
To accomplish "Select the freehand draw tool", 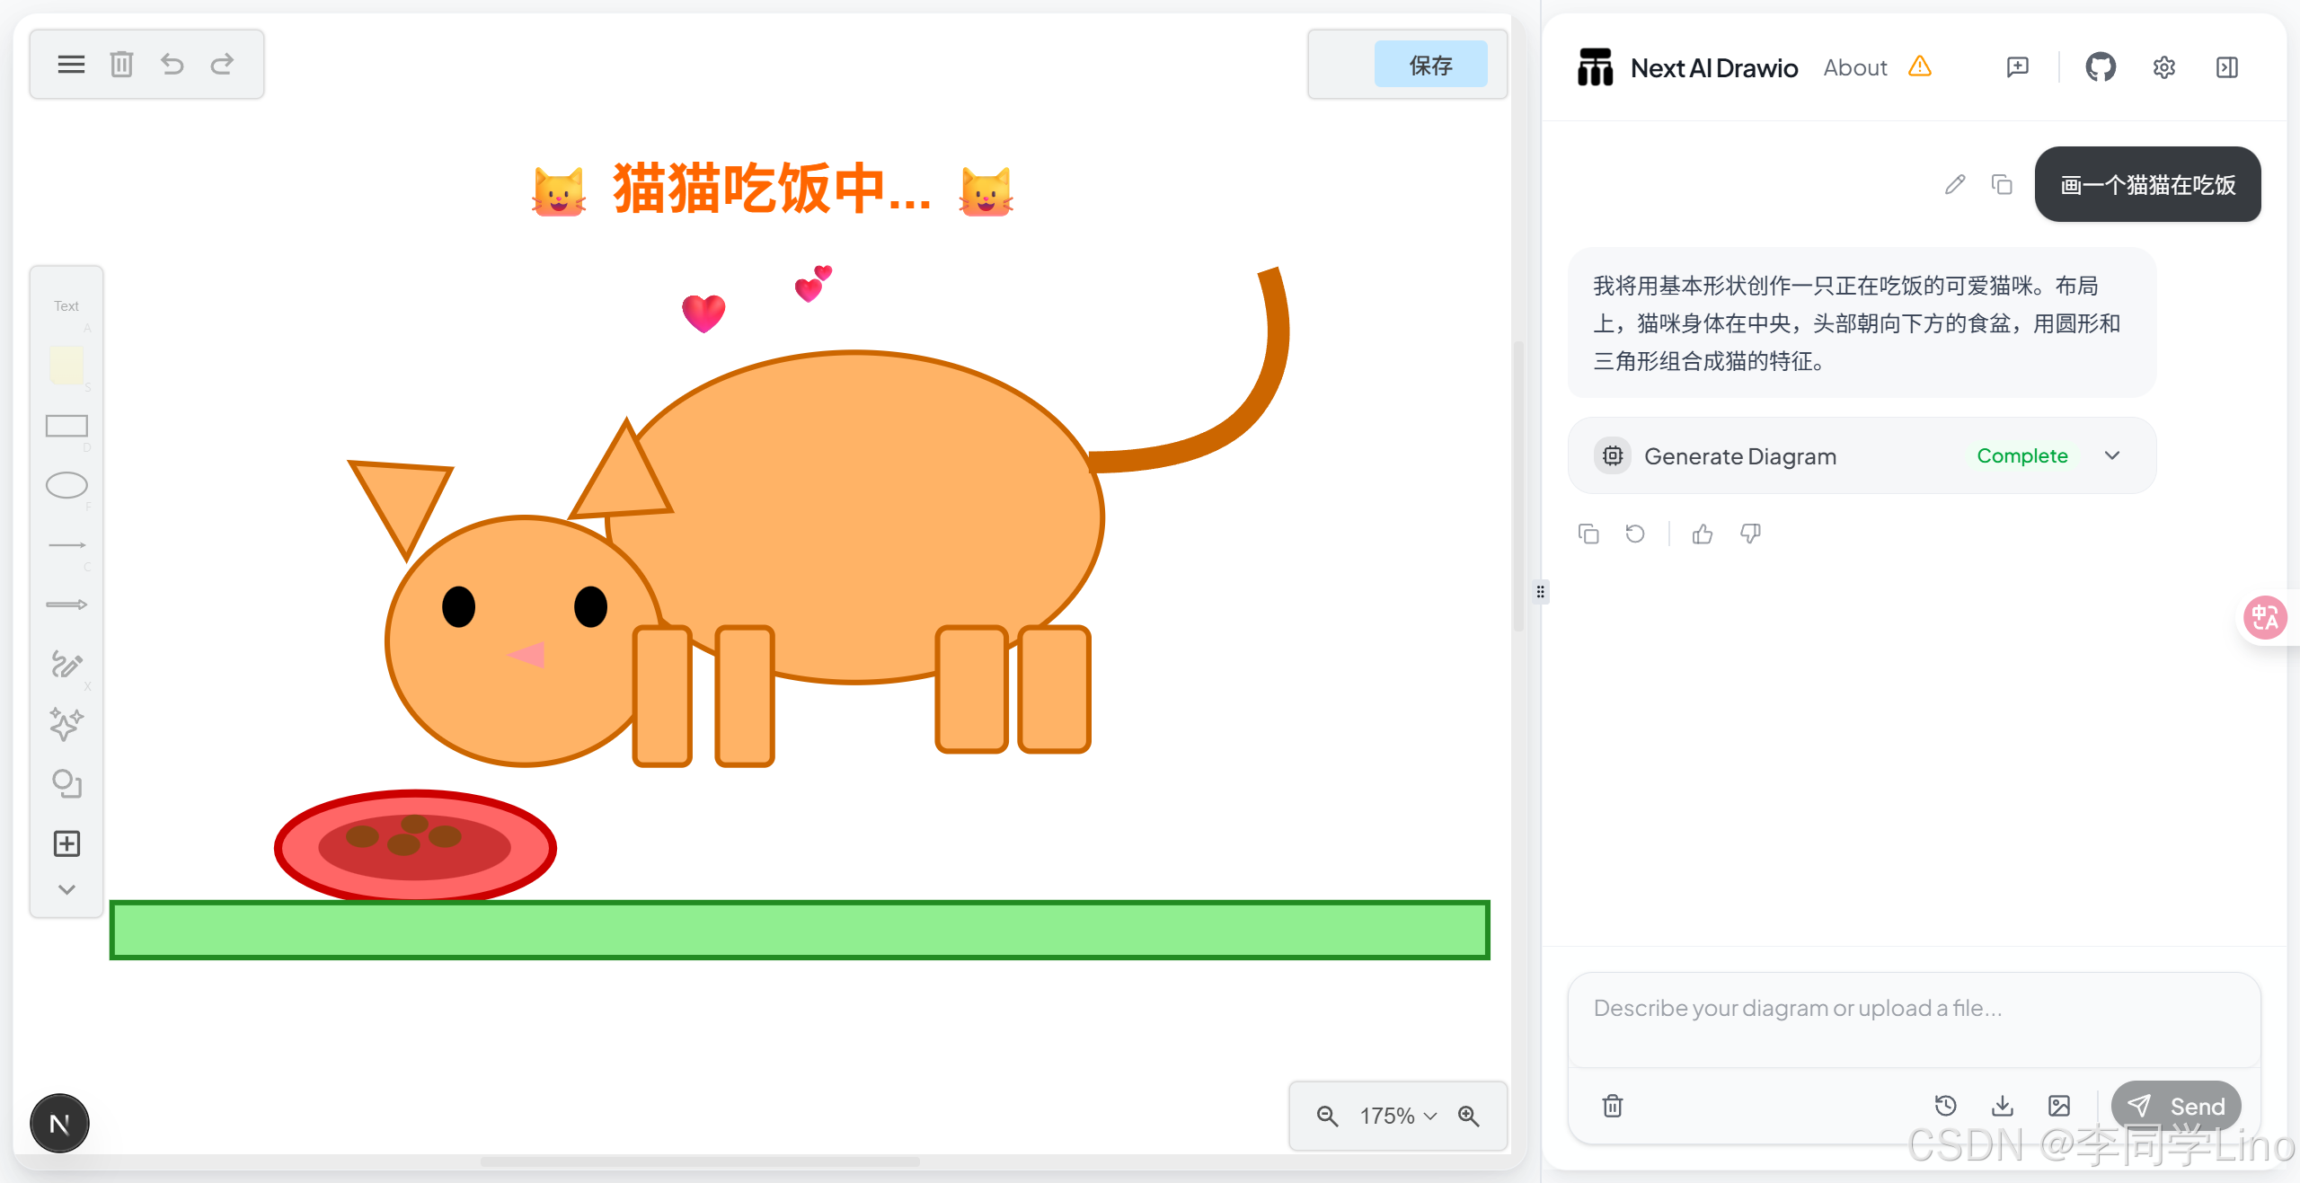I will (x=66, y=665).
